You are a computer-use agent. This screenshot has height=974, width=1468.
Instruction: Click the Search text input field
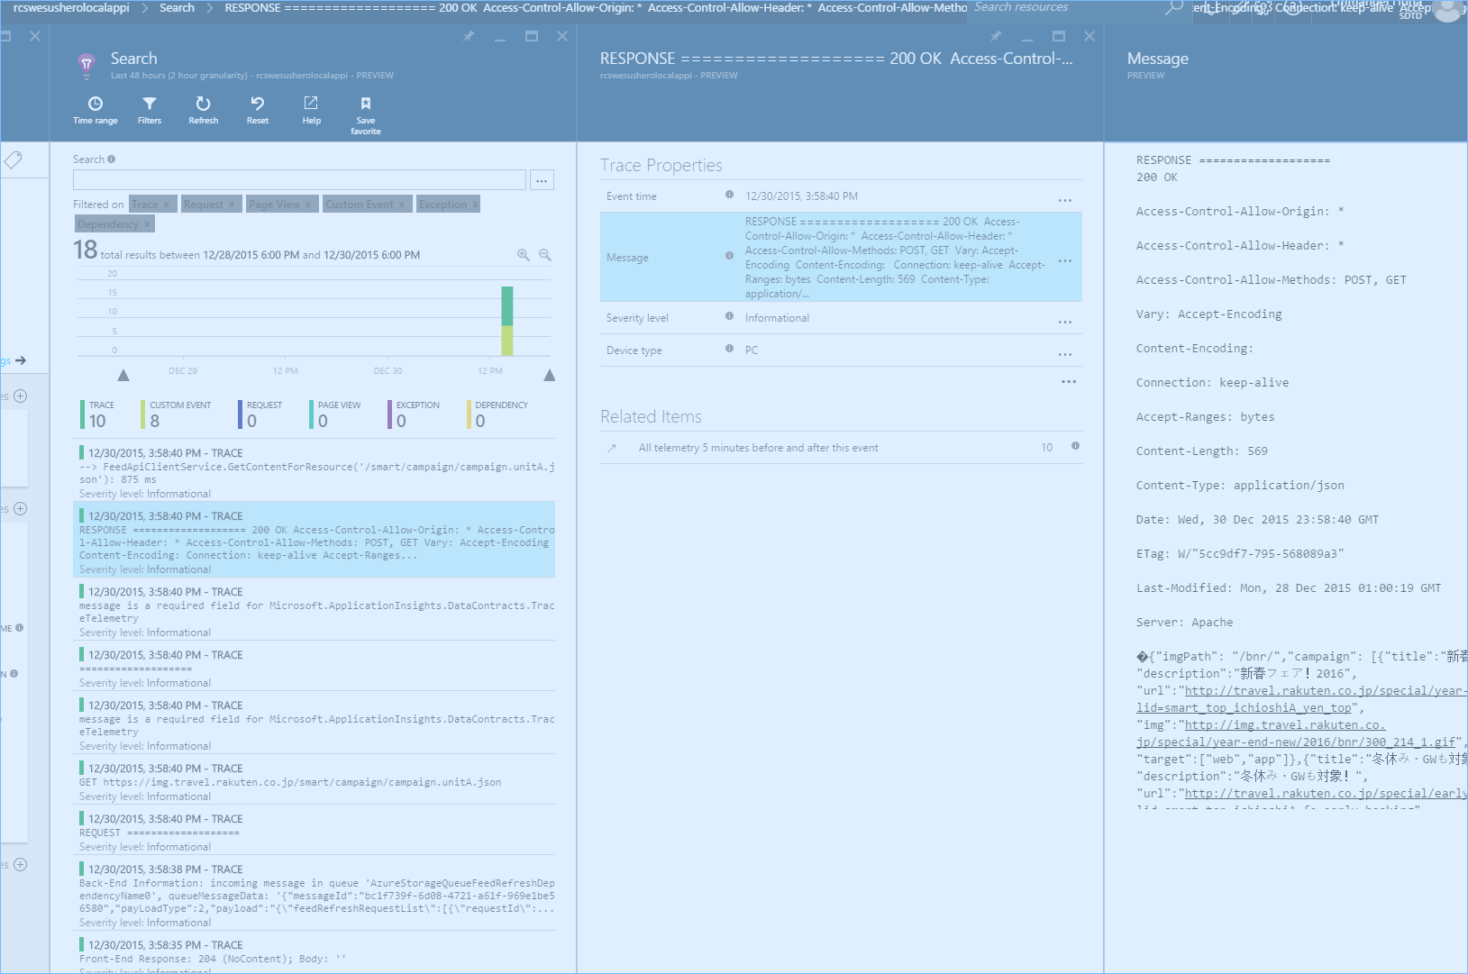click(x=299, y=180)
